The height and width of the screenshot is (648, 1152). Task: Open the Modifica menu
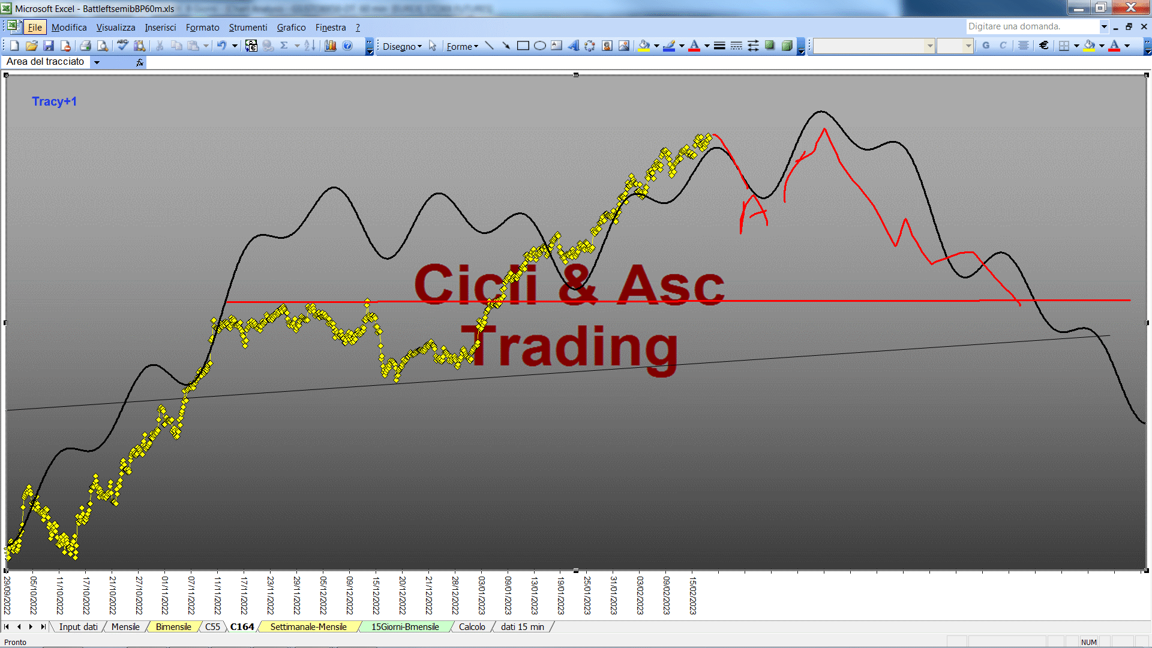[x=69, y=28]
